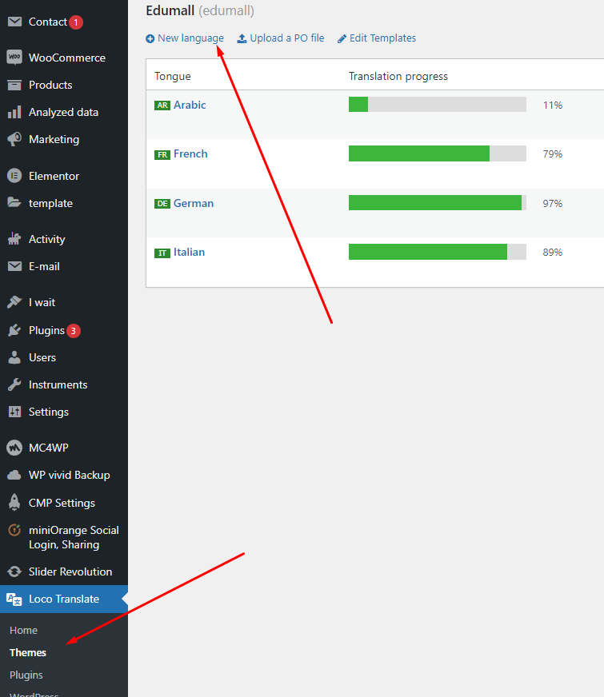The height and width of the screenshot is (697, 604).
Task: Click the Instruments wrench icon
Action: 14,384
